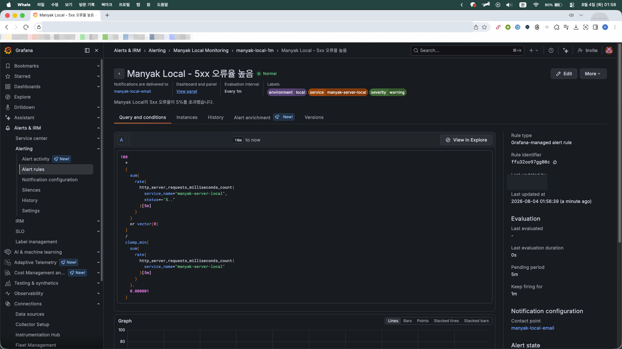The width and height of the screenshot is (622, 349).
Task: Open Notification configuration in sidebar
Action: tap(50, 180)
